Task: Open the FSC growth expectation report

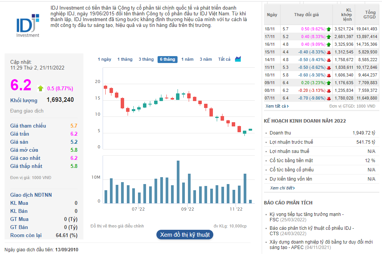Action: point(306,217)
